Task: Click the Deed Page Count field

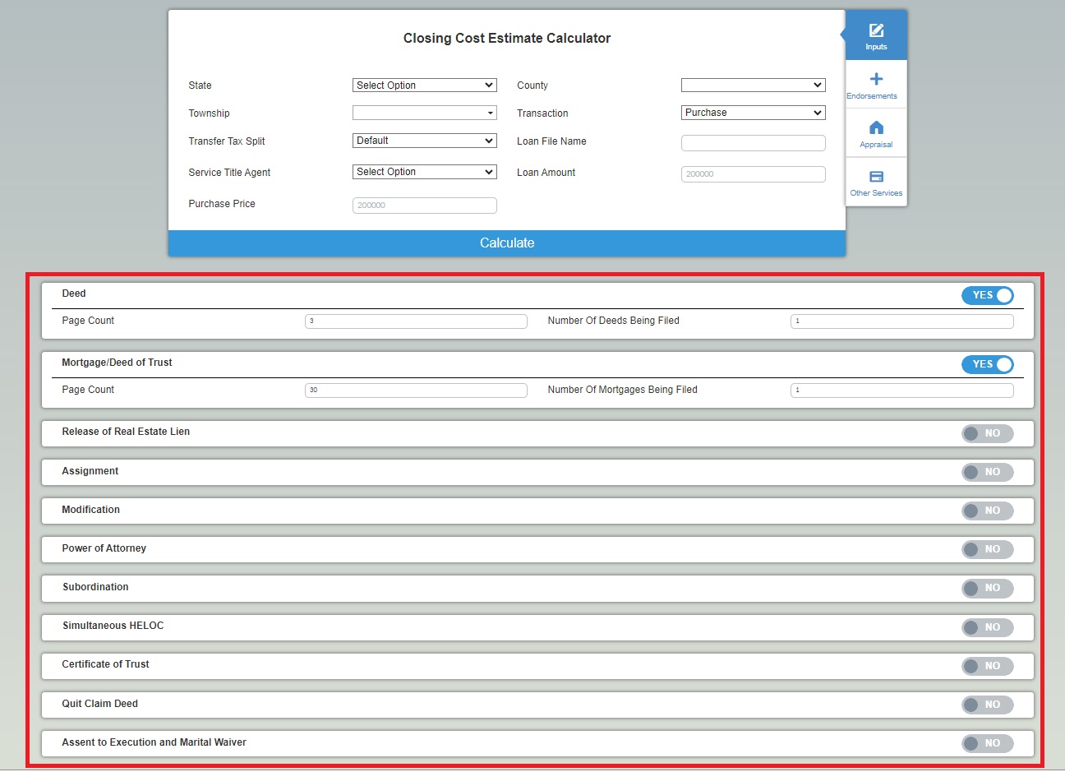Action: click(x=416, y=321)
